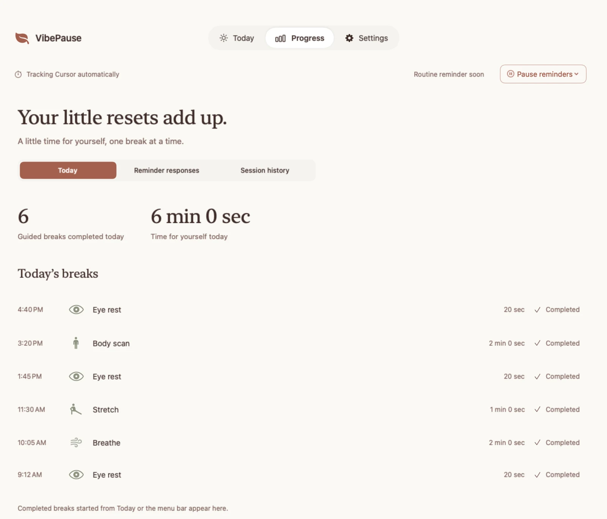Click the bar chart Progress icon
Viewport: 607px width, 519px height.
tap(280, 38)
